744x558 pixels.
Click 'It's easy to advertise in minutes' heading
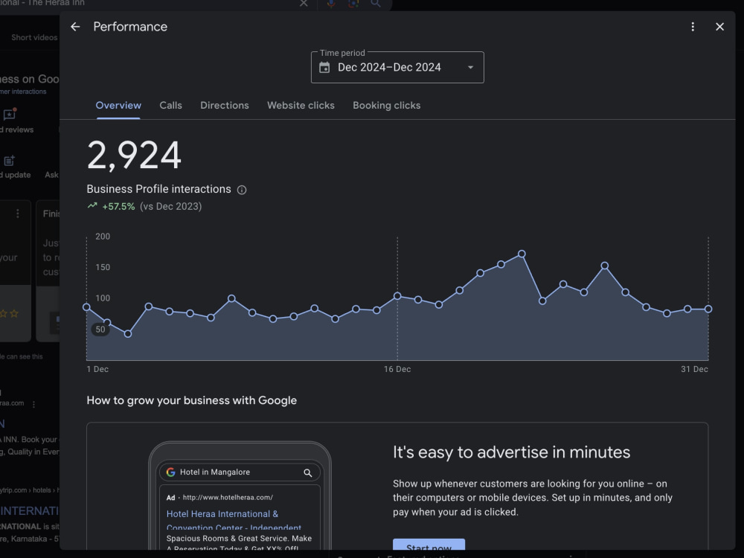click(x=512, y=452)
